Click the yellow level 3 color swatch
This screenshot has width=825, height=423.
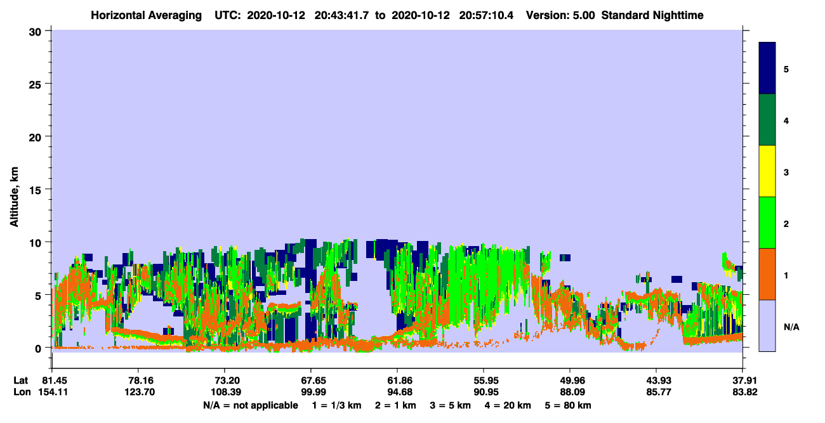[x=767, y=171]
